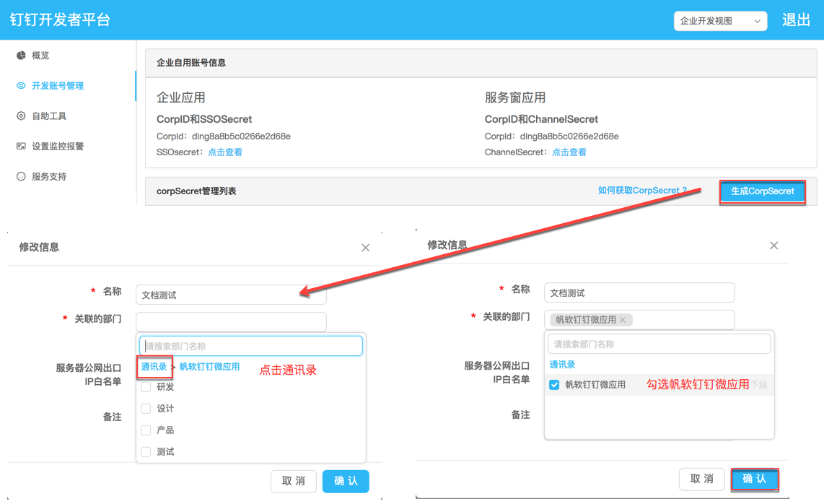Screen dimensions: 824x504
Task: Click the 服务窗应用 CorpId value text
Action: click(569, 136)
